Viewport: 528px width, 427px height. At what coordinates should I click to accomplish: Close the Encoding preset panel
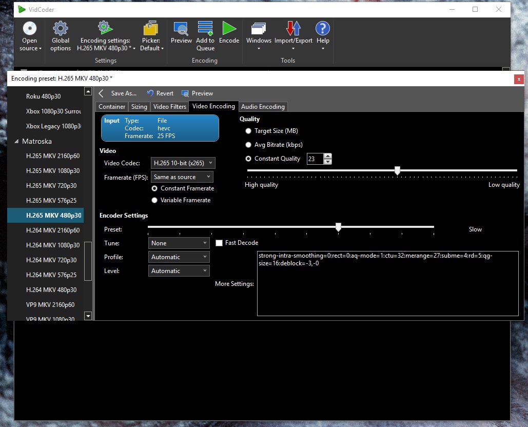click(519, 79)
